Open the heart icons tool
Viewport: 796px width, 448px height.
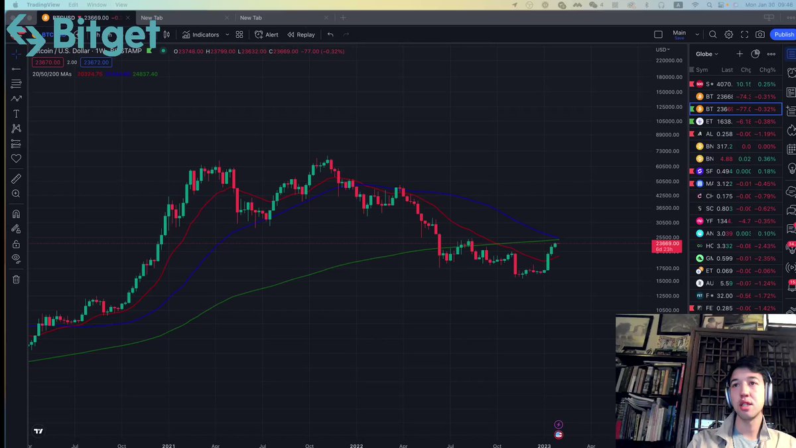(16, 159)
